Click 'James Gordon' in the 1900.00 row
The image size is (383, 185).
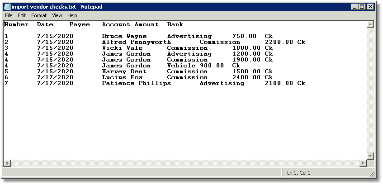[x=126, y=60]
